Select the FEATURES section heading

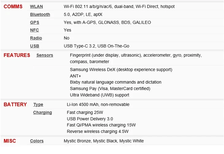coord(17,55)
